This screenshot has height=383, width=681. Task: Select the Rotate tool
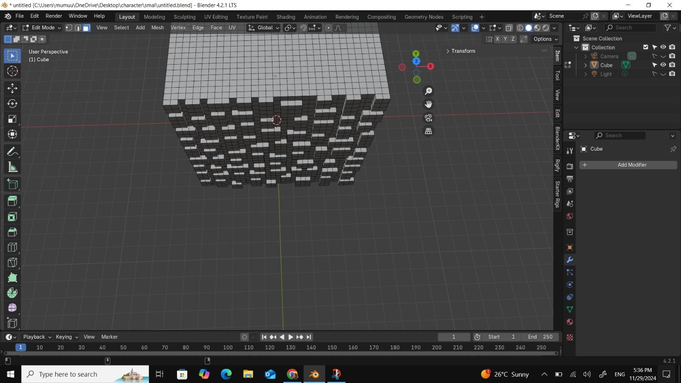[x=12, y=103]
